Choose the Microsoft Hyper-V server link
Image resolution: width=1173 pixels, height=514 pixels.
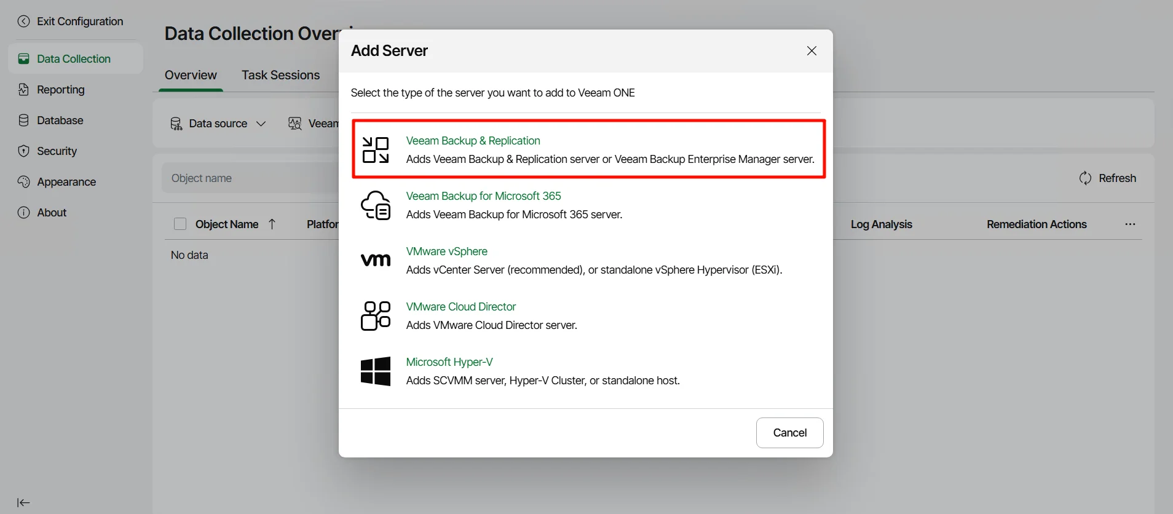tap(449, 362)
